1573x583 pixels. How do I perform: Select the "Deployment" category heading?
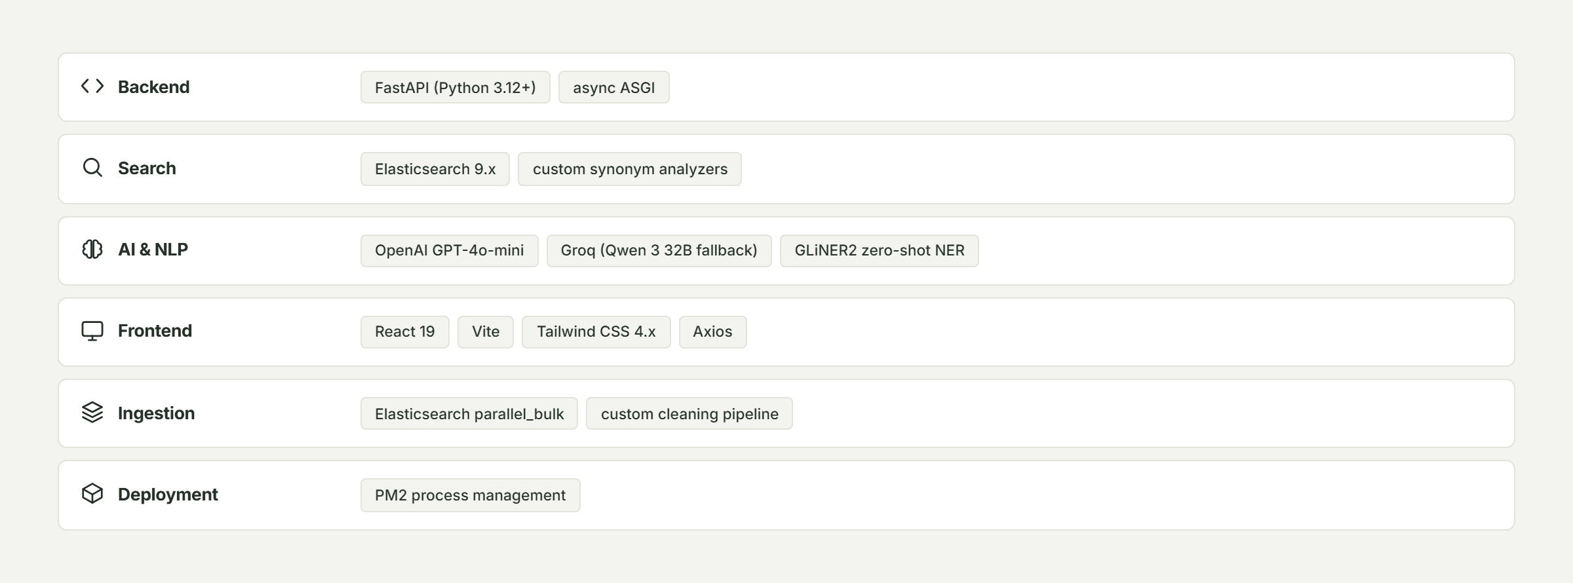point(168,495)
